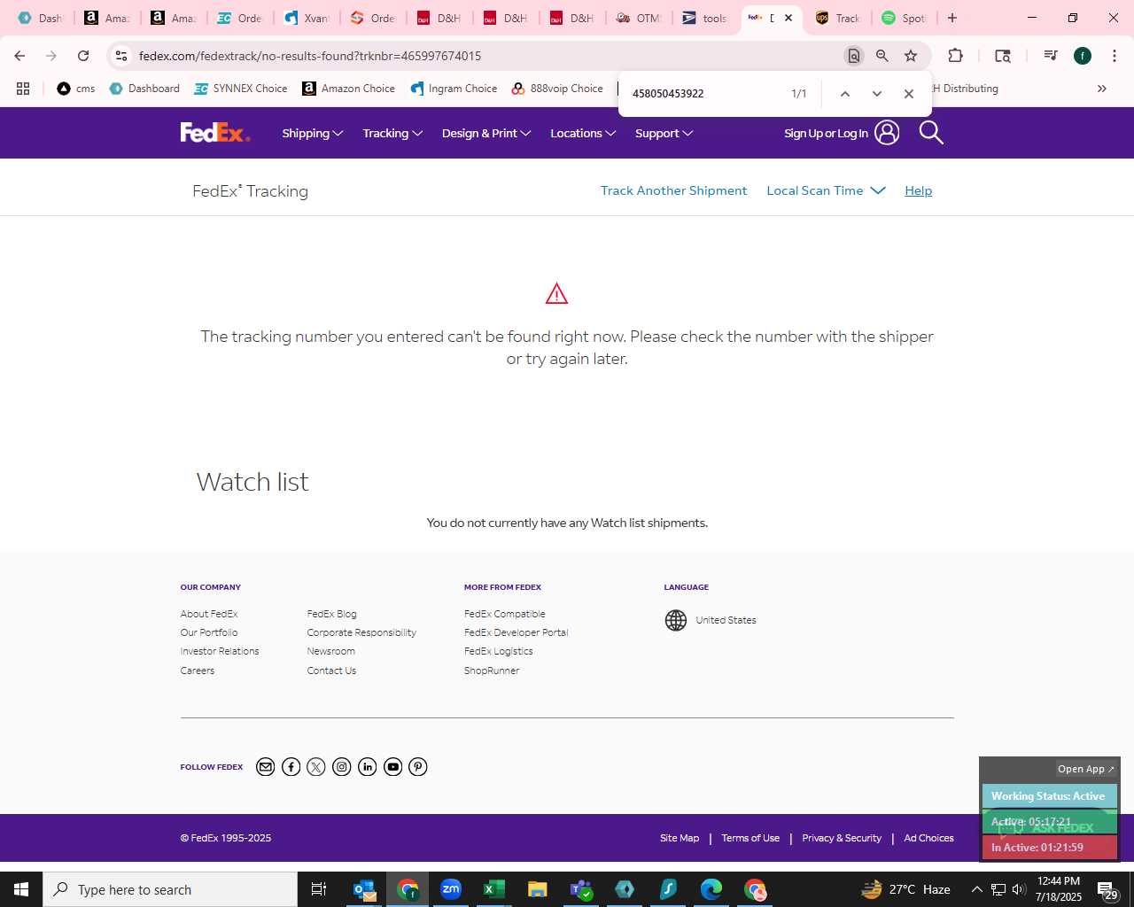Switch to the Dash tab
The height and width of the screenshot is (907, 1134).
coord(41,18)
